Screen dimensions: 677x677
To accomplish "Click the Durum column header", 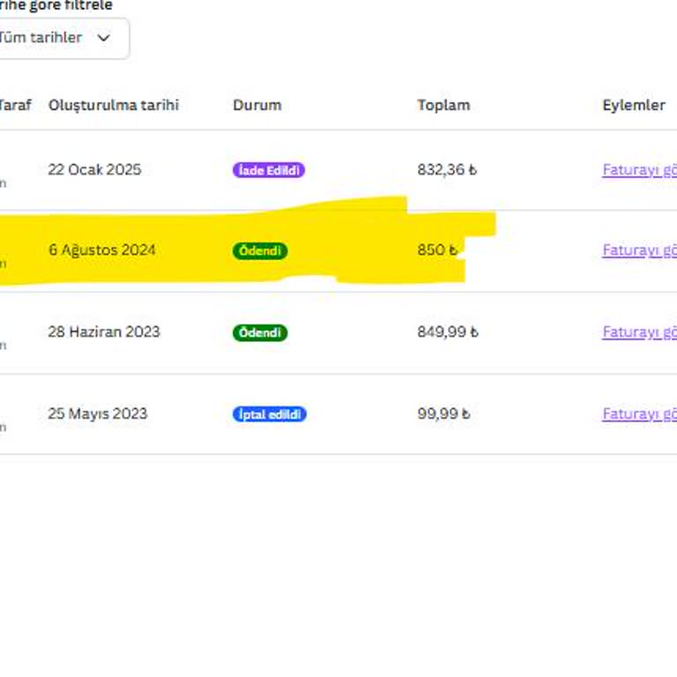I will pos(257,105).
